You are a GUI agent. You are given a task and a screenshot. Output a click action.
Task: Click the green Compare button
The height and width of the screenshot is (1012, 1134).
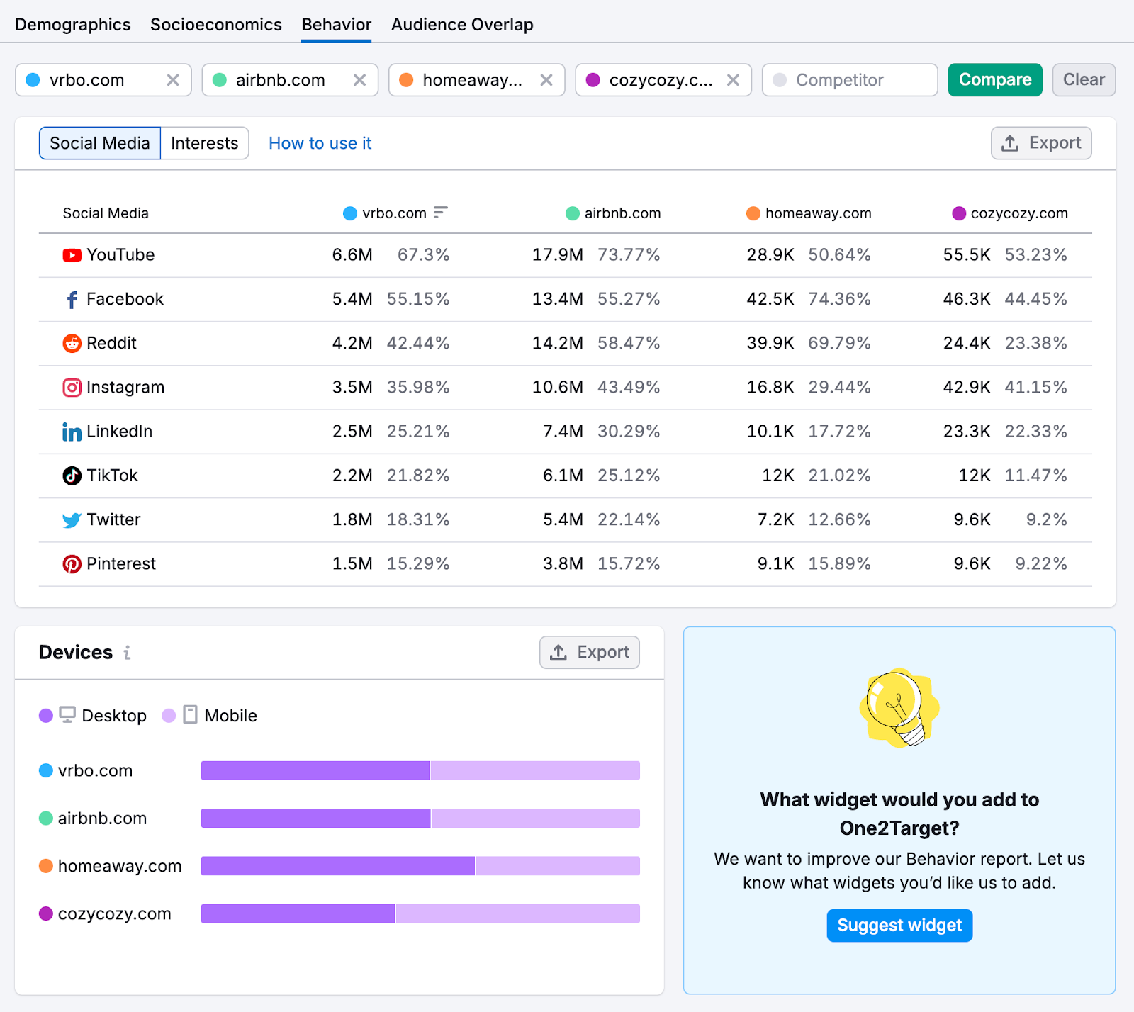pos(995,80)
